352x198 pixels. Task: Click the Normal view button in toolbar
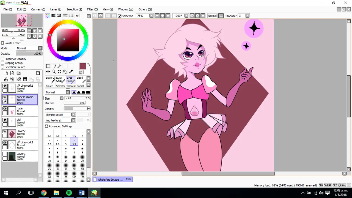click(212, 16)
